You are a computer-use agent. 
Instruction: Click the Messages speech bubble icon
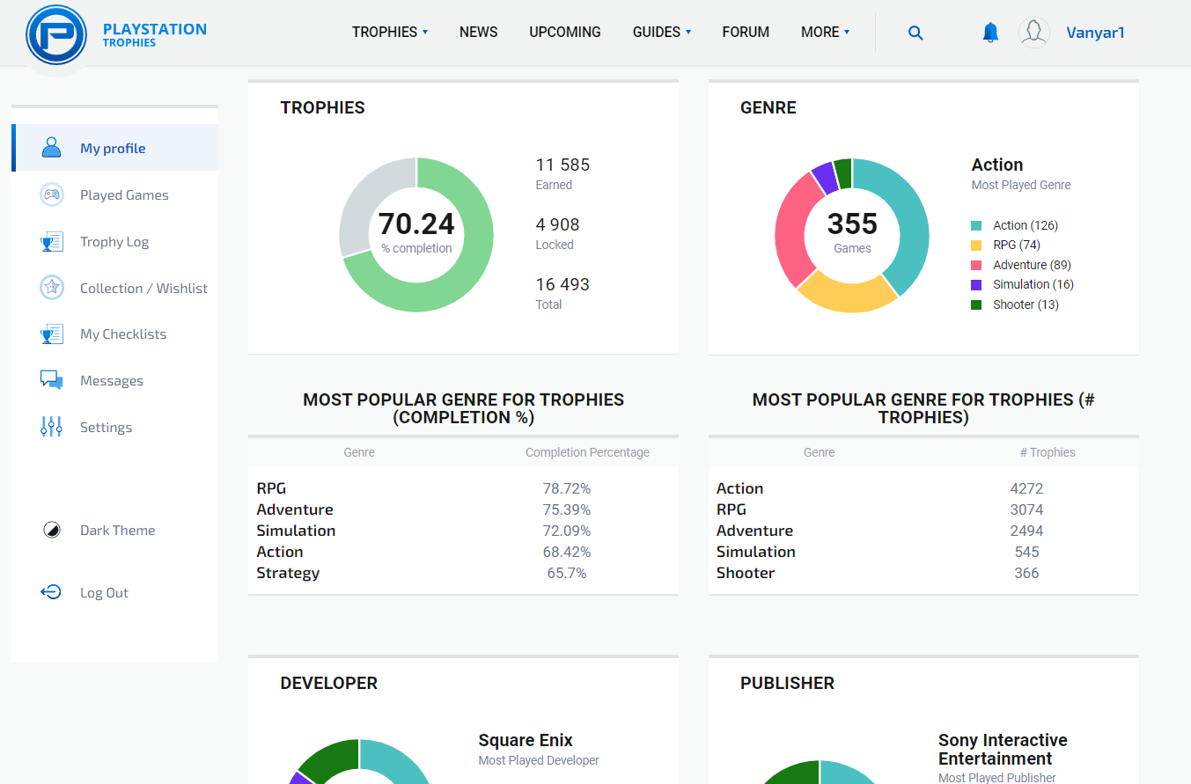coord(52,380)
